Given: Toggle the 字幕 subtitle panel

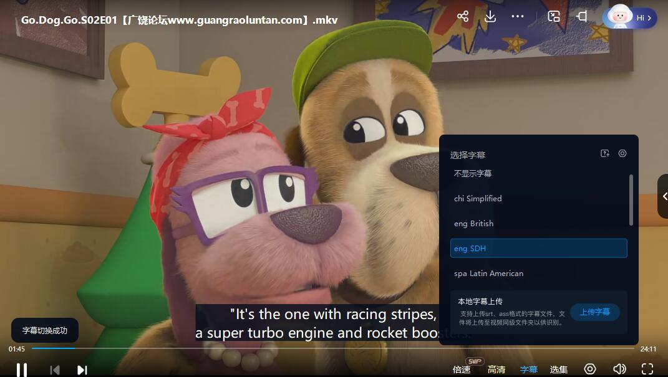Looking at the screenshot, I should coord(529,370).
